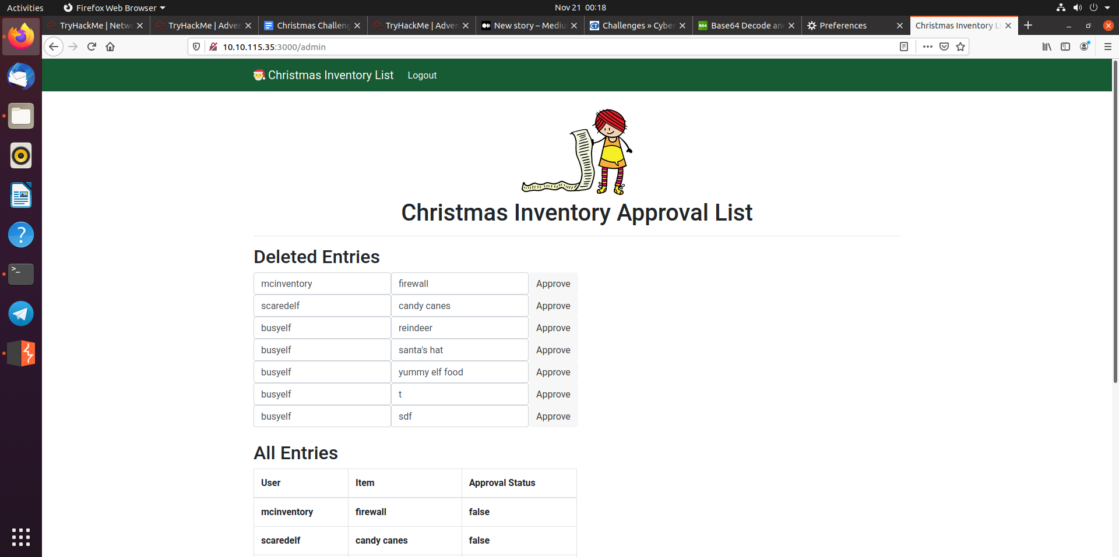Screen dimensions: 1119x557
Task: Switch to Challenges » Cyber tab
Action: coord(638,26)
